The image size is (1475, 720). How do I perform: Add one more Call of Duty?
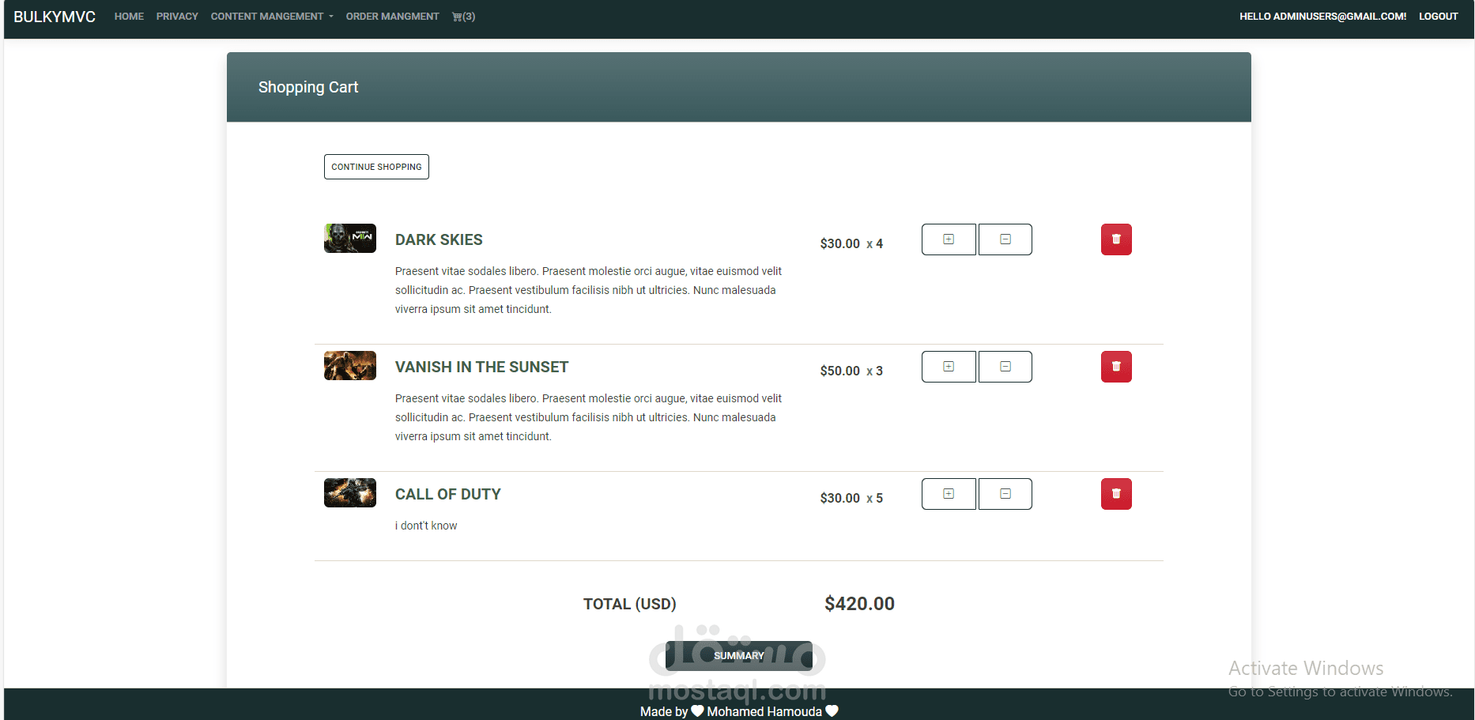949,494
